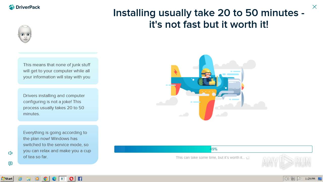Close the DriverPack installer with X
The width and height of the screenshot is (323, 182).
(x=314, y=7)
